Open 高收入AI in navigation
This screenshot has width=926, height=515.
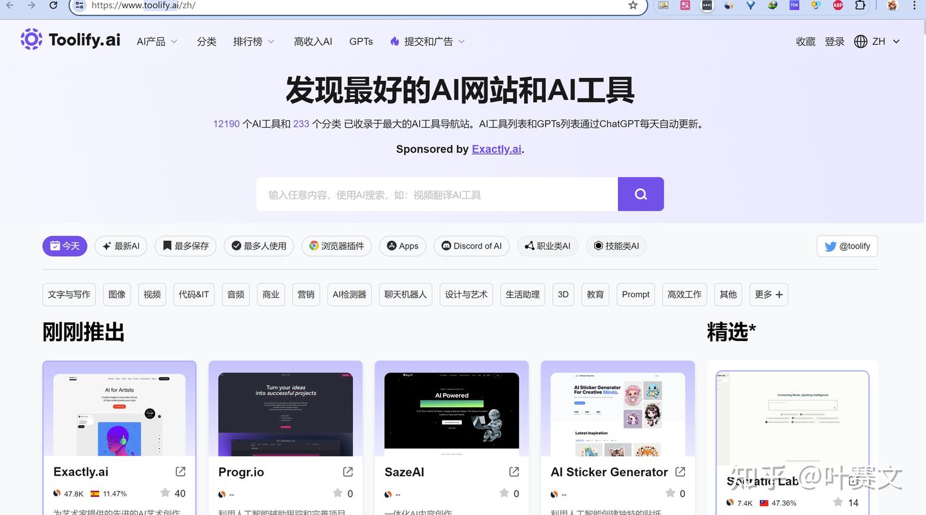coord(313,41)
